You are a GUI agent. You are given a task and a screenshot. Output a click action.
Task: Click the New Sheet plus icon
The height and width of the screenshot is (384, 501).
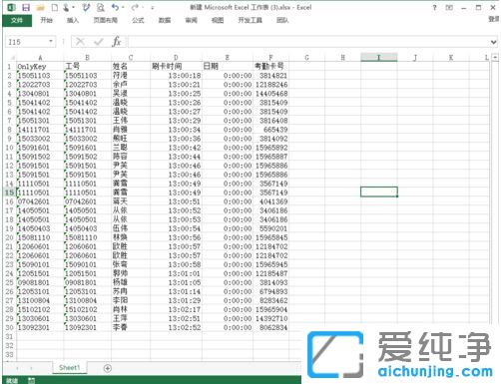108,368
